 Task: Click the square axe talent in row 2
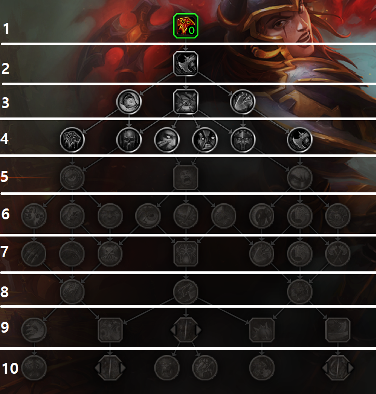186,63
